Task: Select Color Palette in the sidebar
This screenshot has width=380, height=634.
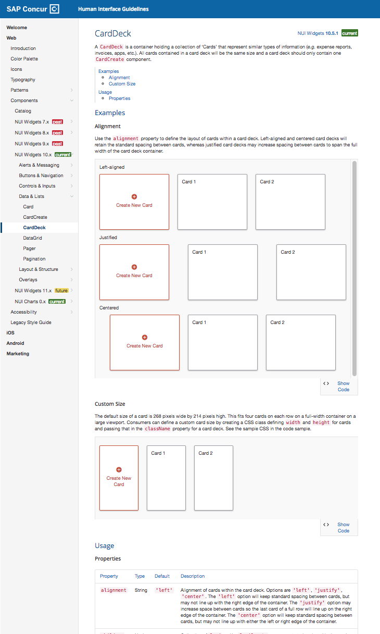Action: [x=24, y=59]
